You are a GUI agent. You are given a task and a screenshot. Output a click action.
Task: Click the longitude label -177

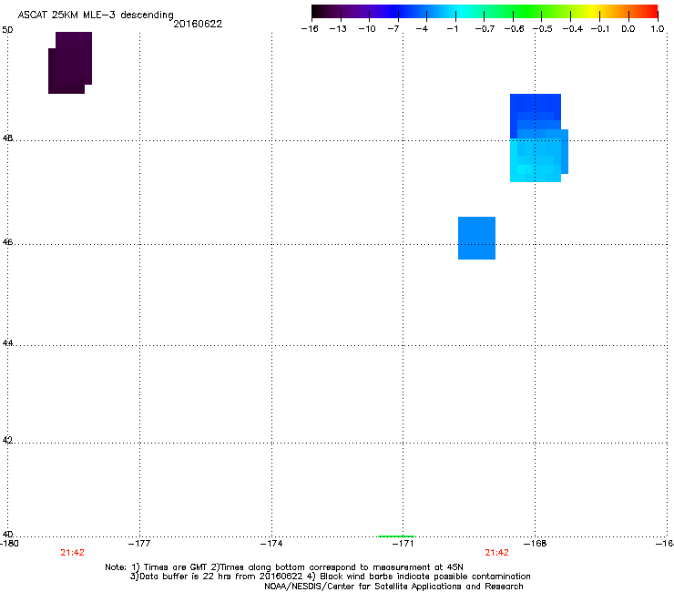click(139, 544)
